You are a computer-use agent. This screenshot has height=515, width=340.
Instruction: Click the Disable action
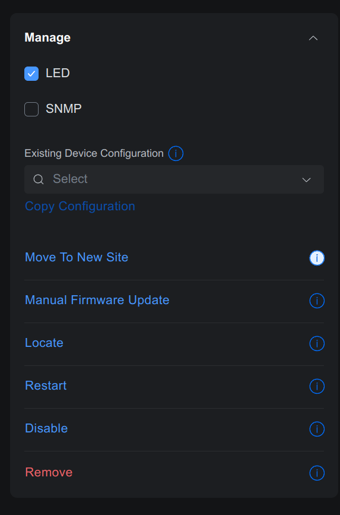46,428
